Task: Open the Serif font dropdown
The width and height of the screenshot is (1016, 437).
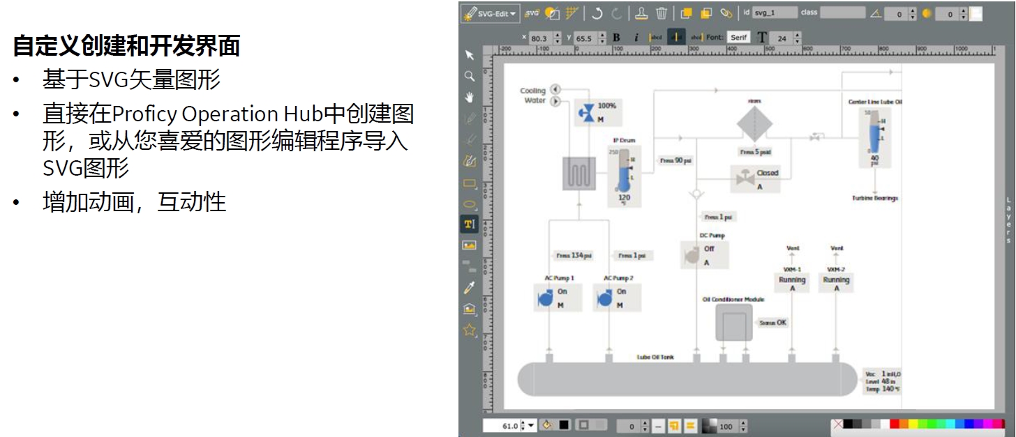Action: point(738,36)
